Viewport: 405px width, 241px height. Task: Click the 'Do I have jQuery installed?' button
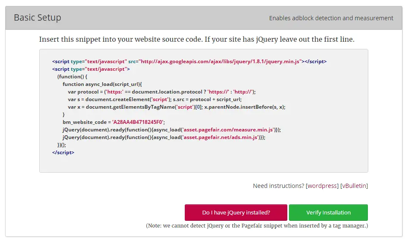tap(236, 212)
